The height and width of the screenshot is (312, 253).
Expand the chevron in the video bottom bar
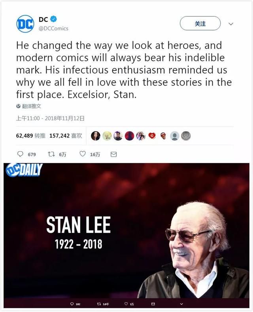pyautogui.click(x=181, y=304)
